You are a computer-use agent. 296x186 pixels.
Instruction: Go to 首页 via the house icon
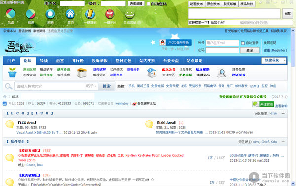pyautogui.click(x=70, y=14)
